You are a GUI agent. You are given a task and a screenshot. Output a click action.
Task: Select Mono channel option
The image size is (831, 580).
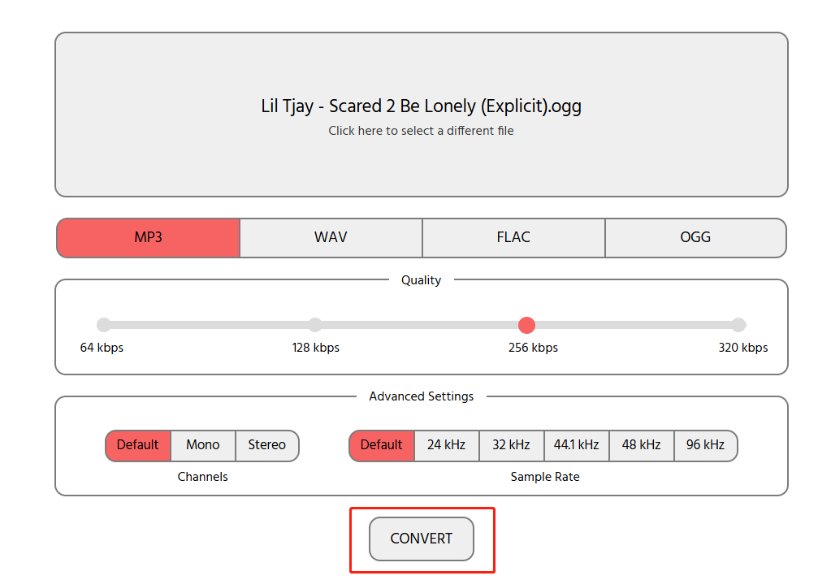(202, 445)
